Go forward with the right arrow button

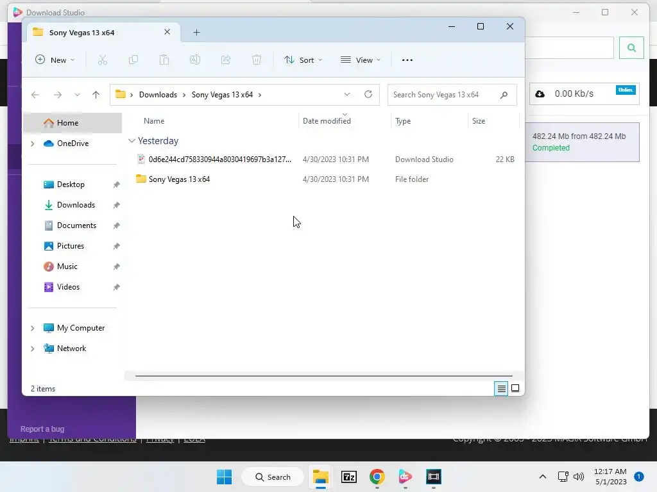[58, 95]
